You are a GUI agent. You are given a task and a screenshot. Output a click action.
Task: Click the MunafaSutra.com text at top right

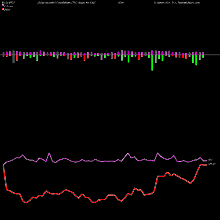click(188, 3)
